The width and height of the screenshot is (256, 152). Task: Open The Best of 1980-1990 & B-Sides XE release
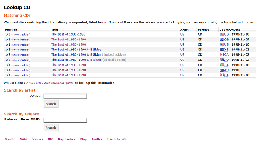(76, 50)
